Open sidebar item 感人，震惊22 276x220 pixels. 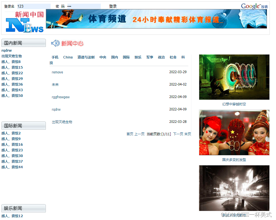(x=12, y=73)
